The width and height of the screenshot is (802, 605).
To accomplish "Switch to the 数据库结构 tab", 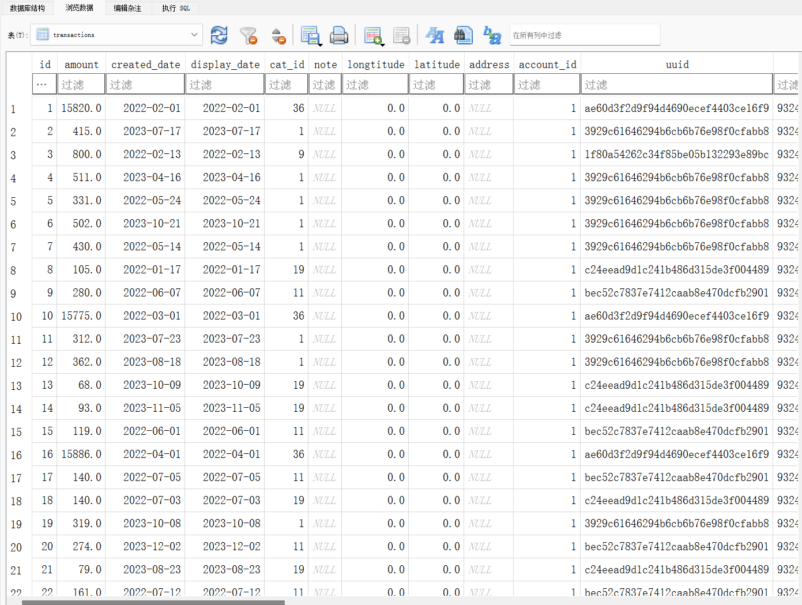I will 27,8.
